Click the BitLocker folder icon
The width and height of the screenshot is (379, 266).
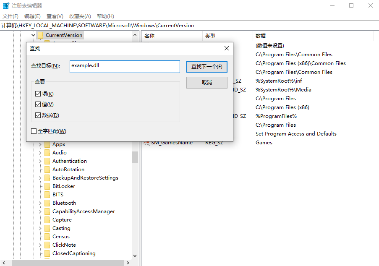pos(47,186)
